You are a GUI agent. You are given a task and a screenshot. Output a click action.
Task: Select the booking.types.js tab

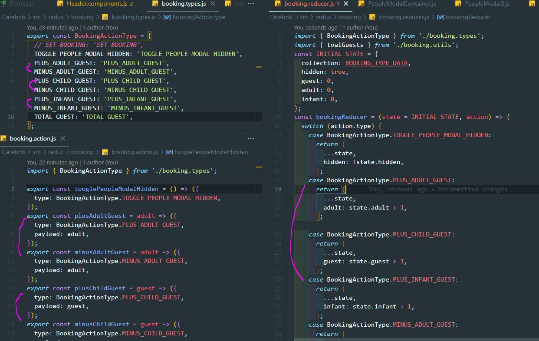[184, 3]
